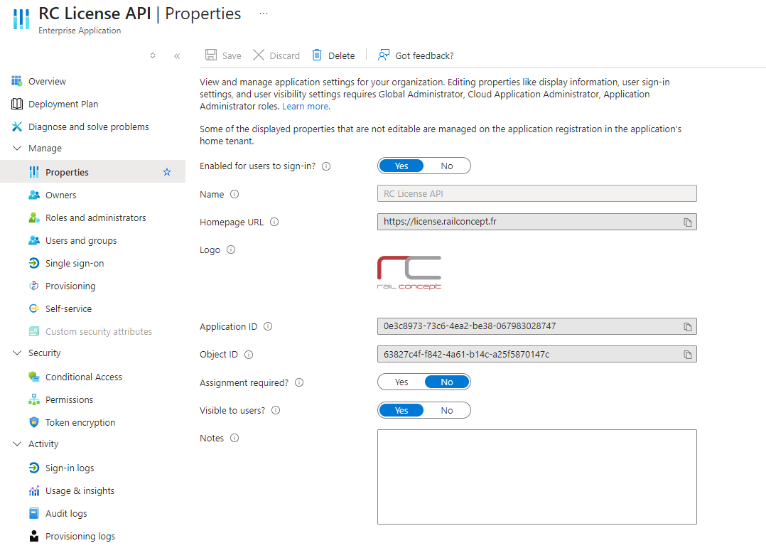Collapse the Security section
This screenshot has width=766, height=548.
pyautogui.click(x=17, y=353)
